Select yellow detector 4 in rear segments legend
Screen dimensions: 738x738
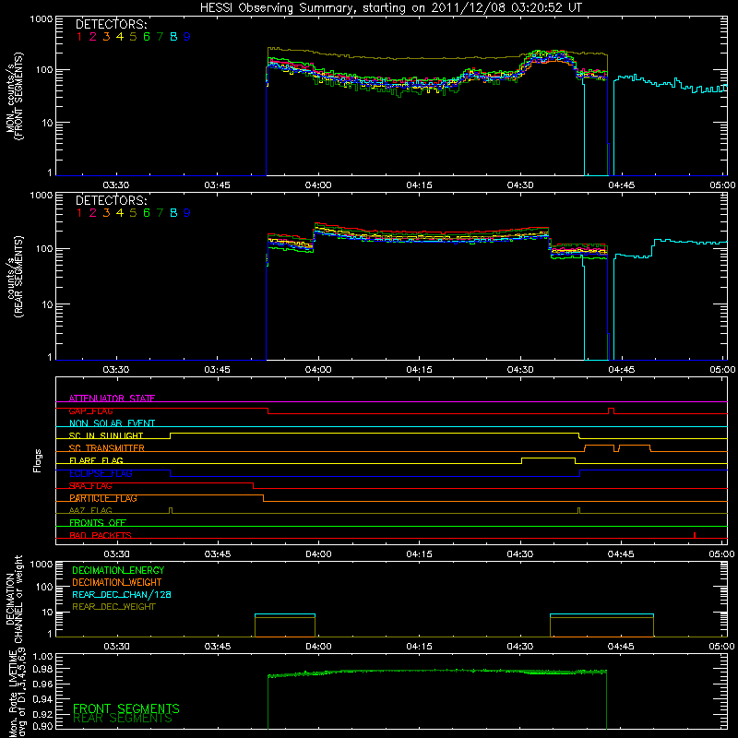[x=120, y=213]
